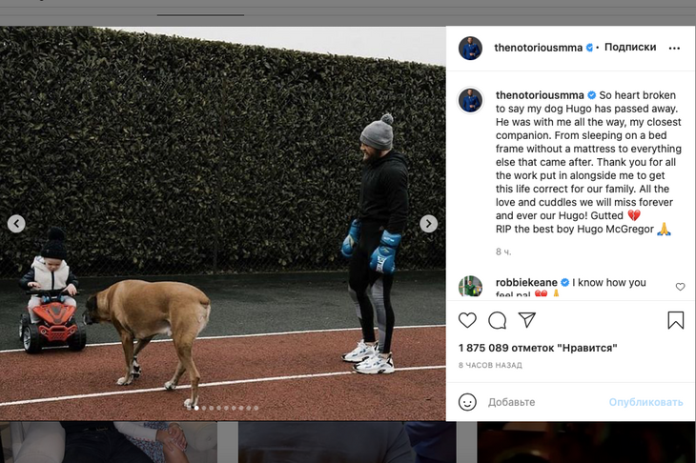The width and height of the screenshot is (696, 463).
Task: Like robbiekeane's comment with small heart
Action: click(x=680, y=287)
